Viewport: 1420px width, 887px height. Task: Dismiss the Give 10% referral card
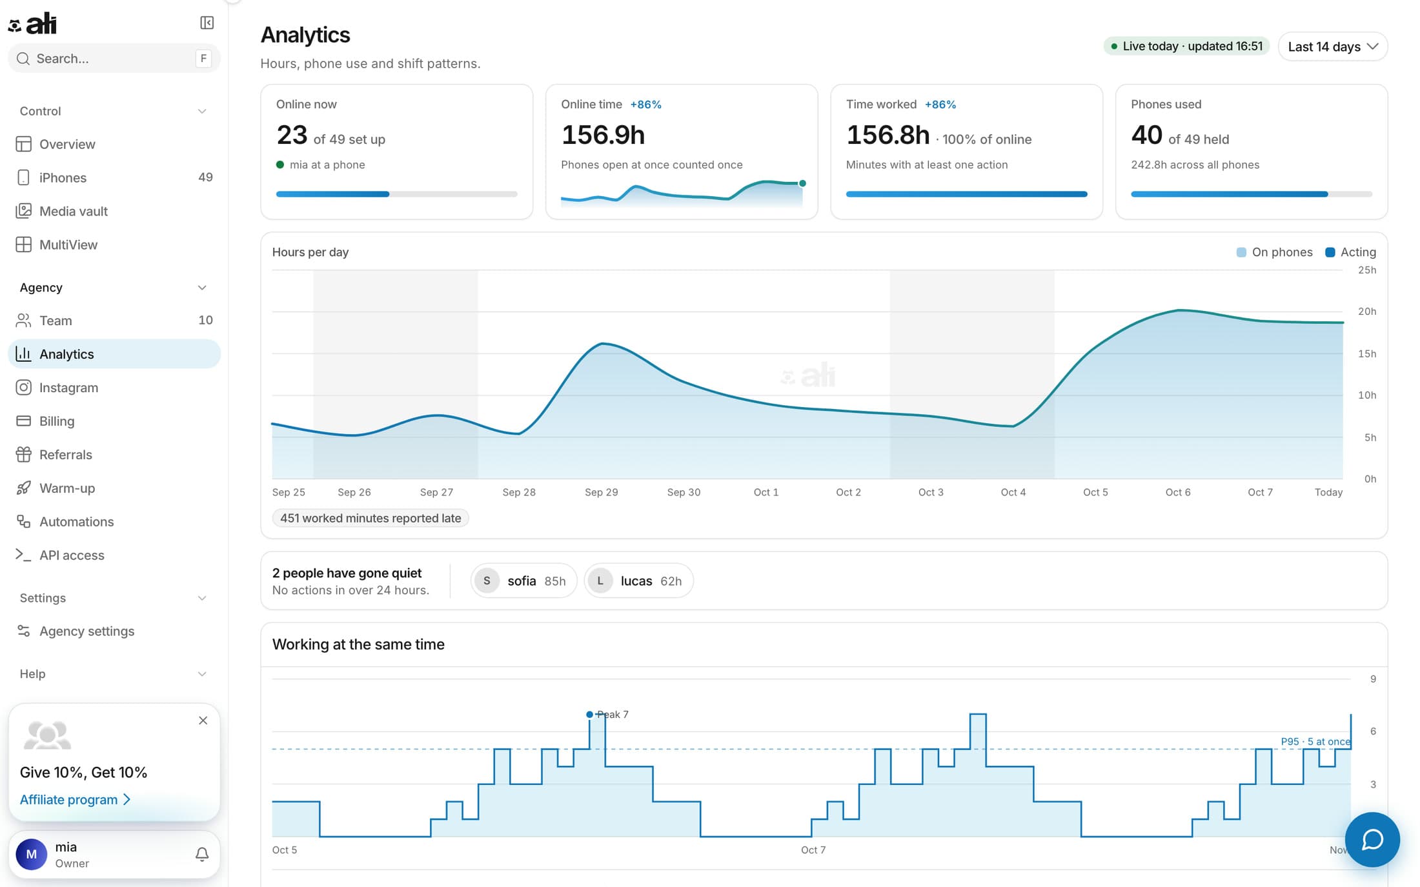point(203,721)
